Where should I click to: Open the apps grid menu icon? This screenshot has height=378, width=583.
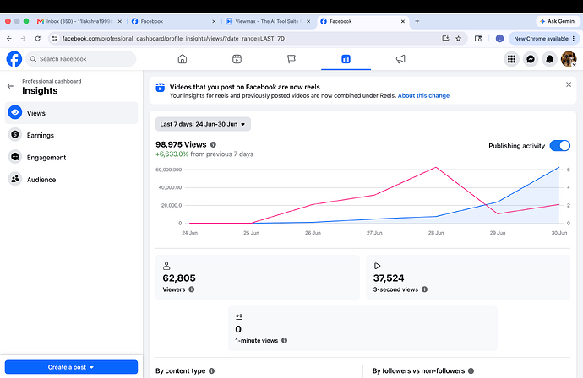click(x=512, y=59)
